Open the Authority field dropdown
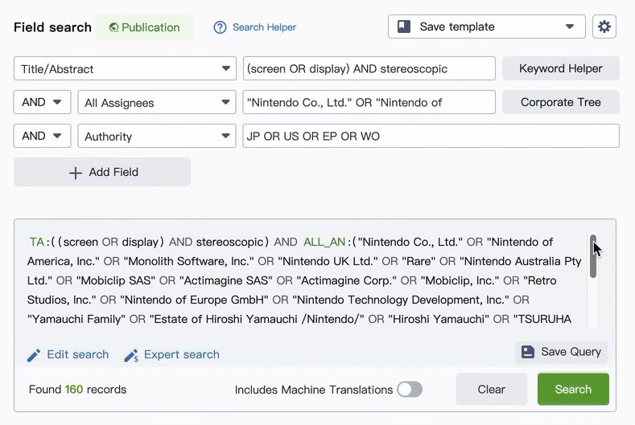This screenshot has width=635, height=425. tap(226, 137)
